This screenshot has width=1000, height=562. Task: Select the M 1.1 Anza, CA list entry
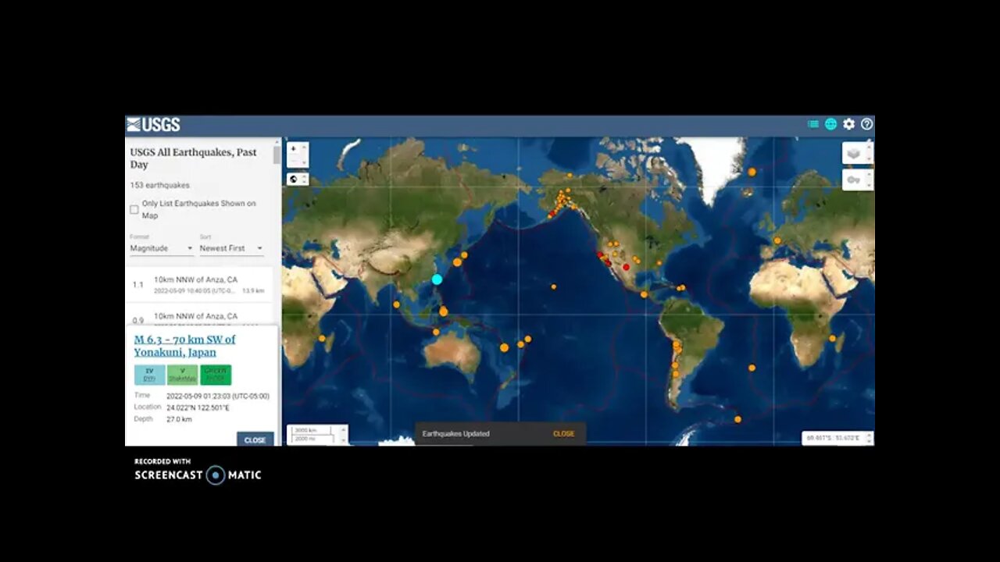click(x=199, y=285)
